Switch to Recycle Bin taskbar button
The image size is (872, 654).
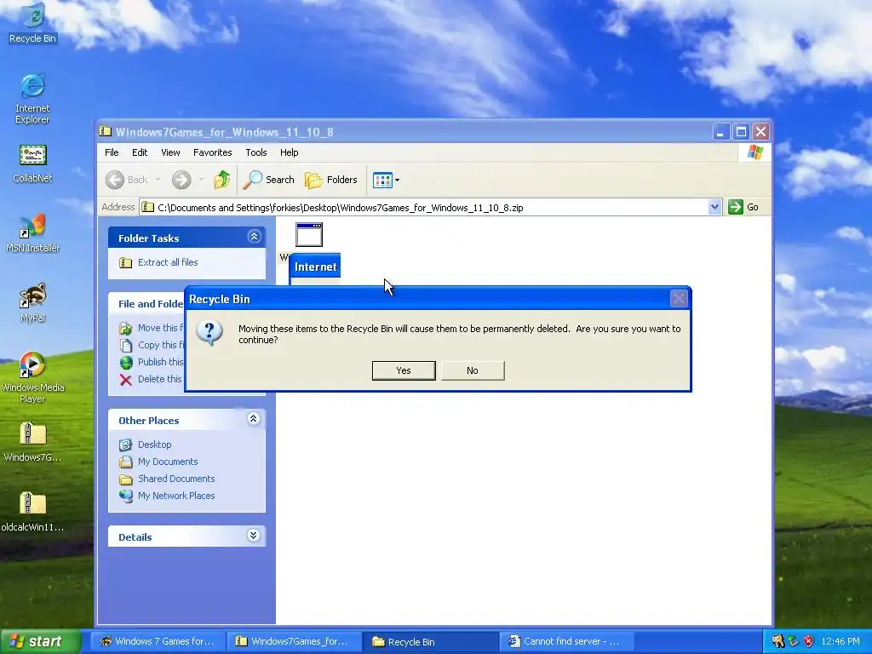point(430,641)
